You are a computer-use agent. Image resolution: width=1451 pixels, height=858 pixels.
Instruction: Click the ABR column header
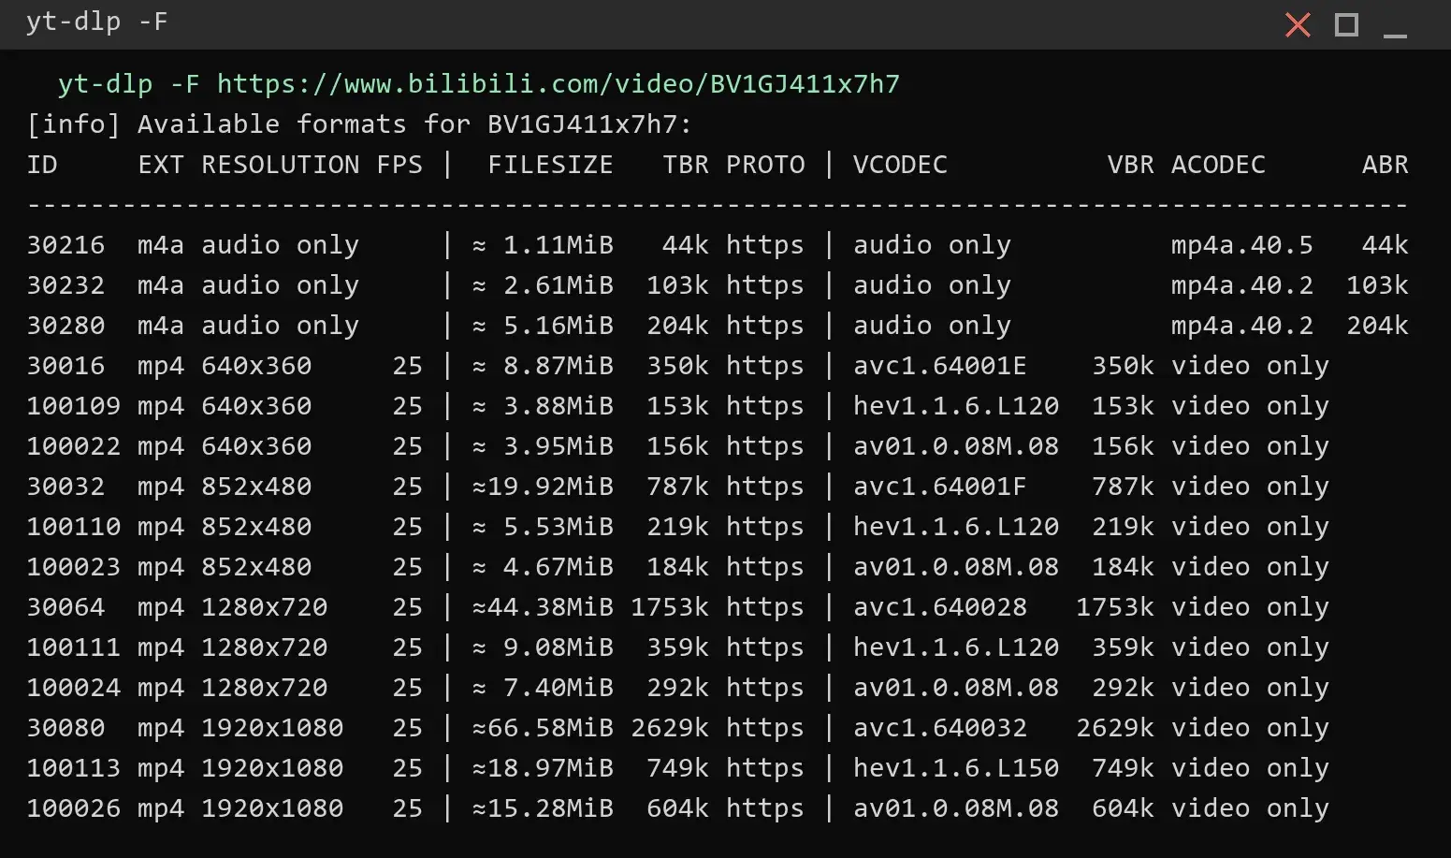(1385, 165)
